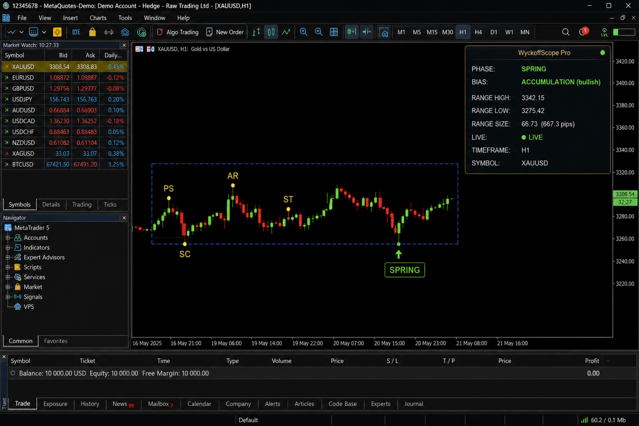The height and width of the screenshot is (426, 639).
Task: Open the File menu
Action: (22, 18)
